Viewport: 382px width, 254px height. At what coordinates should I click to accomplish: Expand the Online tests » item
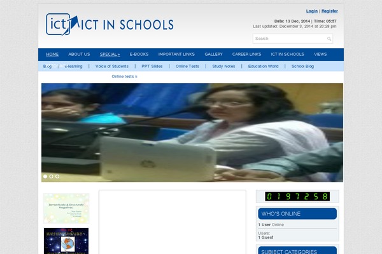[x=125, y=76]
